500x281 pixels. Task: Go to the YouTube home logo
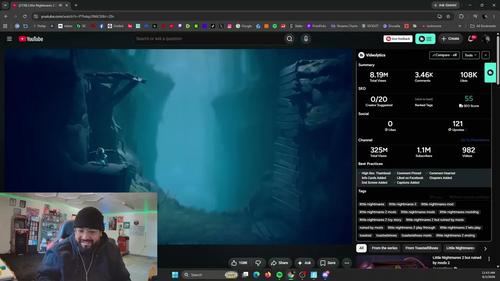[31, 39]
